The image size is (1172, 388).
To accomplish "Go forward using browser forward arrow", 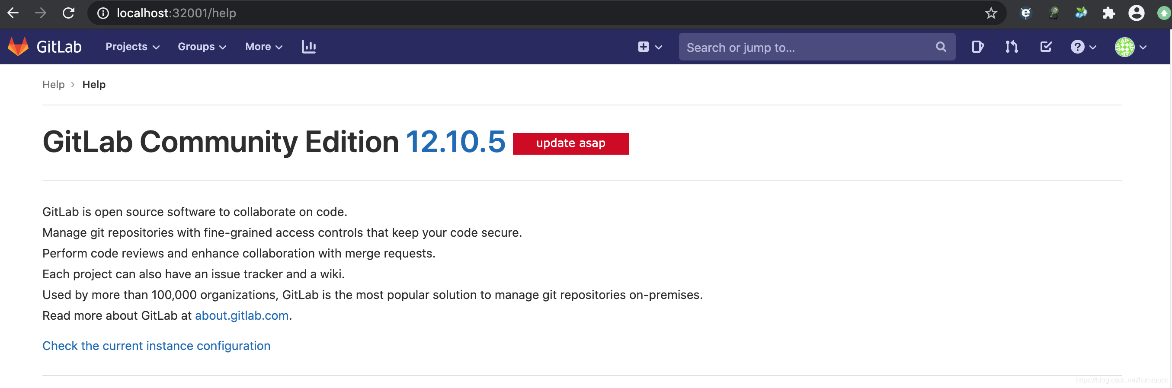I will click(x=41, y=13).
